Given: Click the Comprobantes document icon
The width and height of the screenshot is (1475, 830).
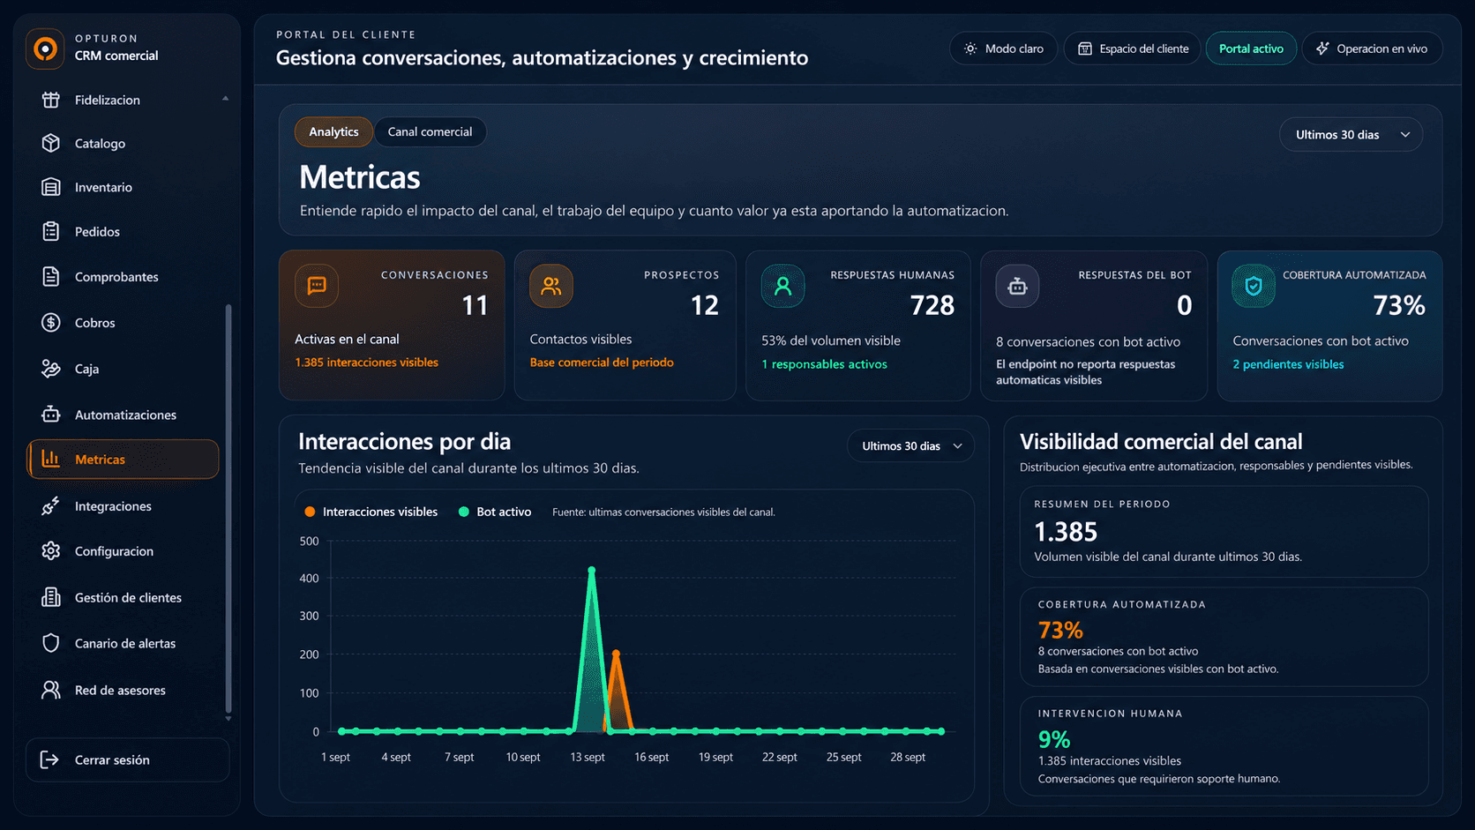Looking at the screenshot, I should 51,276.
